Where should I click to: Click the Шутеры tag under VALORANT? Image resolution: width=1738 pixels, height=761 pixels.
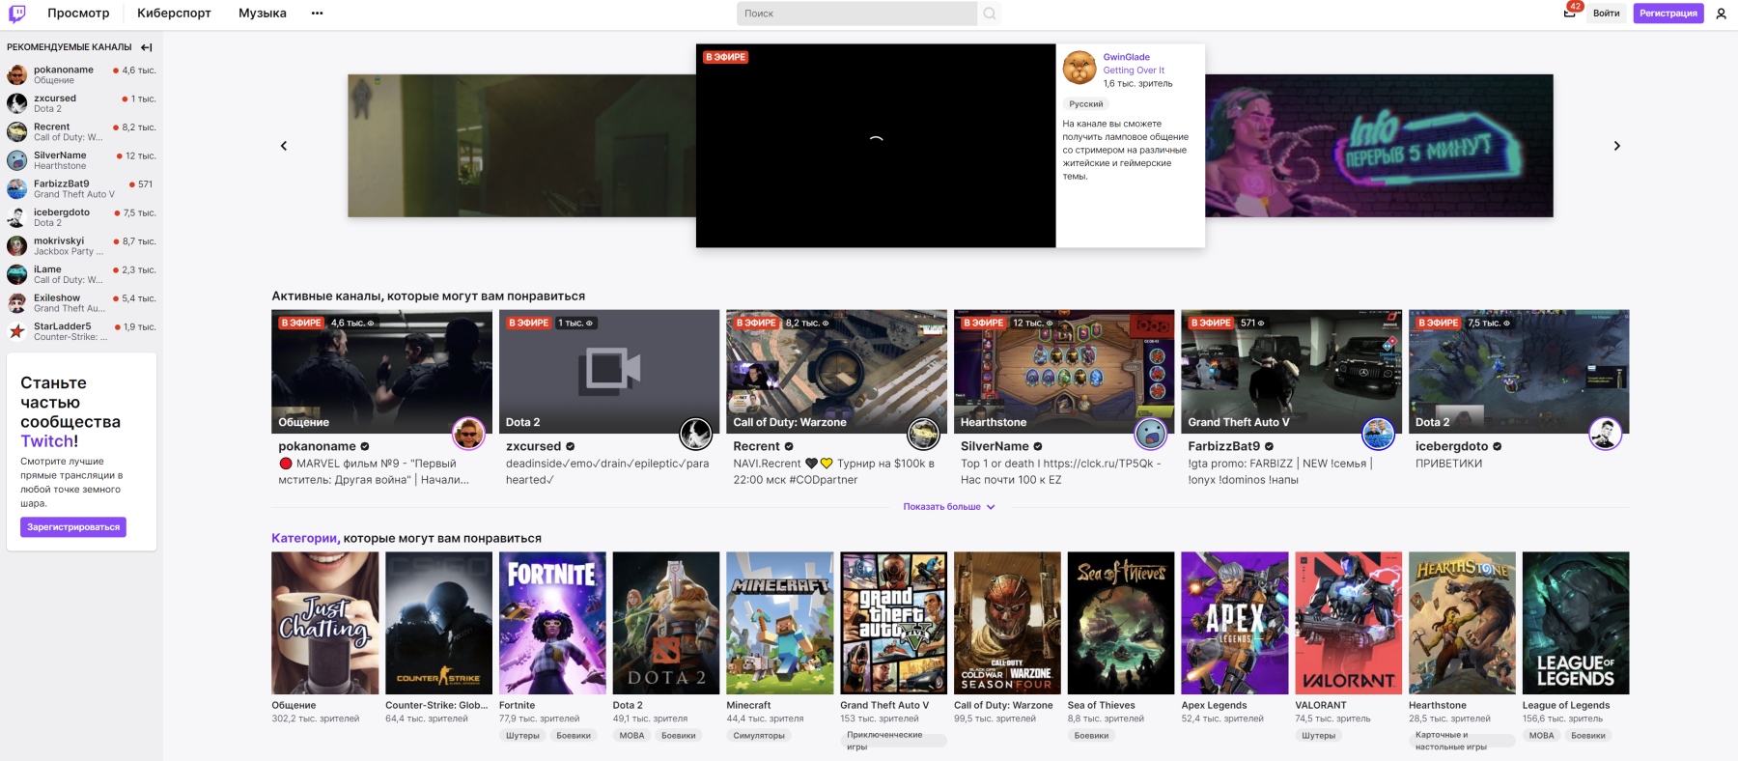point(1318,736)
